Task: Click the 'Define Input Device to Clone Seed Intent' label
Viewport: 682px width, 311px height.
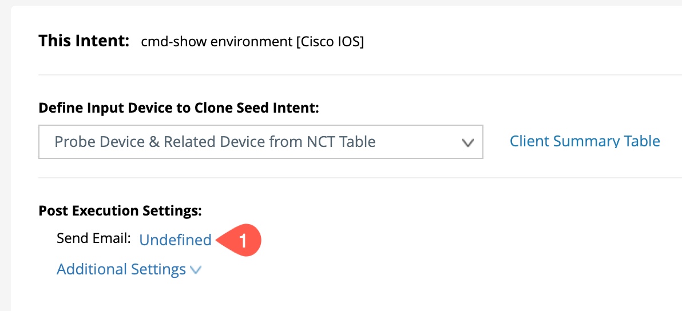Action: (179, 107)
